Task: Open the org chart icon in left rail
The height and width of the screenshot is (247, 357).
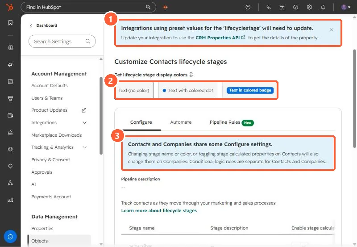Action: [10, 183]
